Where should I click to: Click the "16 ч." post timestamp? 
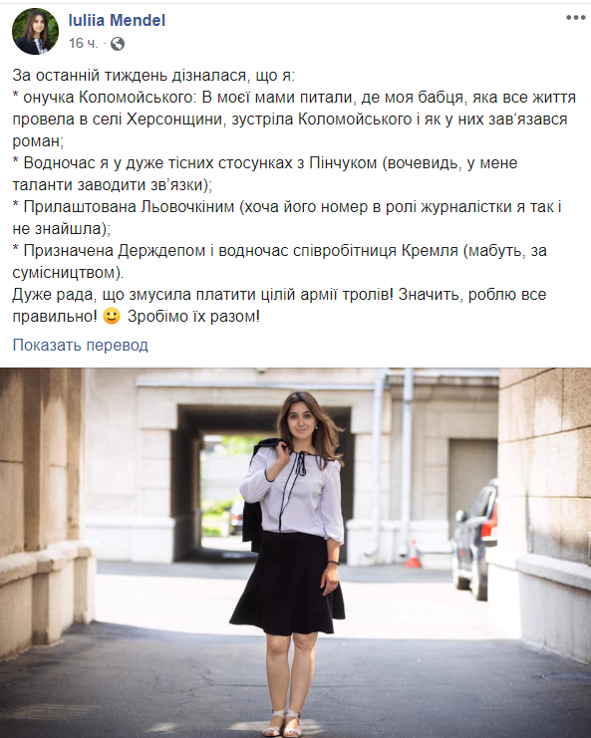tap(84, 44)
